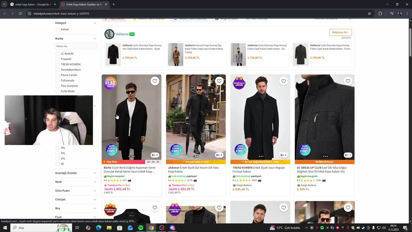412x232 pixels.
Task: Switch to the Google search tab
Action: 33,5
